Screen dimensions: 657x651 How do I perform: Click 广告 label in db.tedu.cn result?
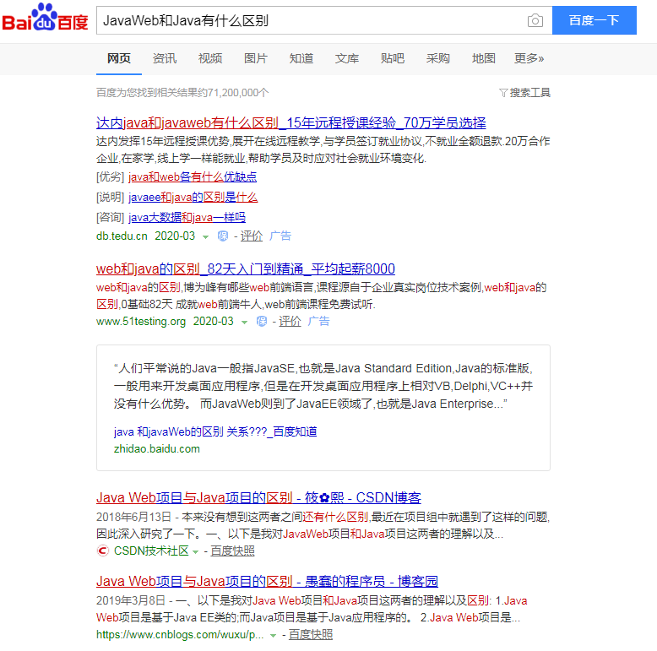(280, 236)
